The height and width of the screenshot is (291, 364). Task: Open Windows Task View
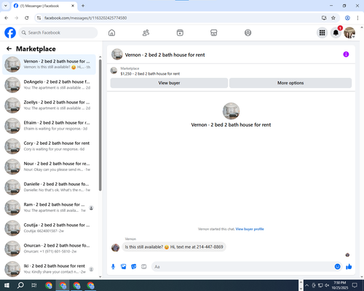34,285
